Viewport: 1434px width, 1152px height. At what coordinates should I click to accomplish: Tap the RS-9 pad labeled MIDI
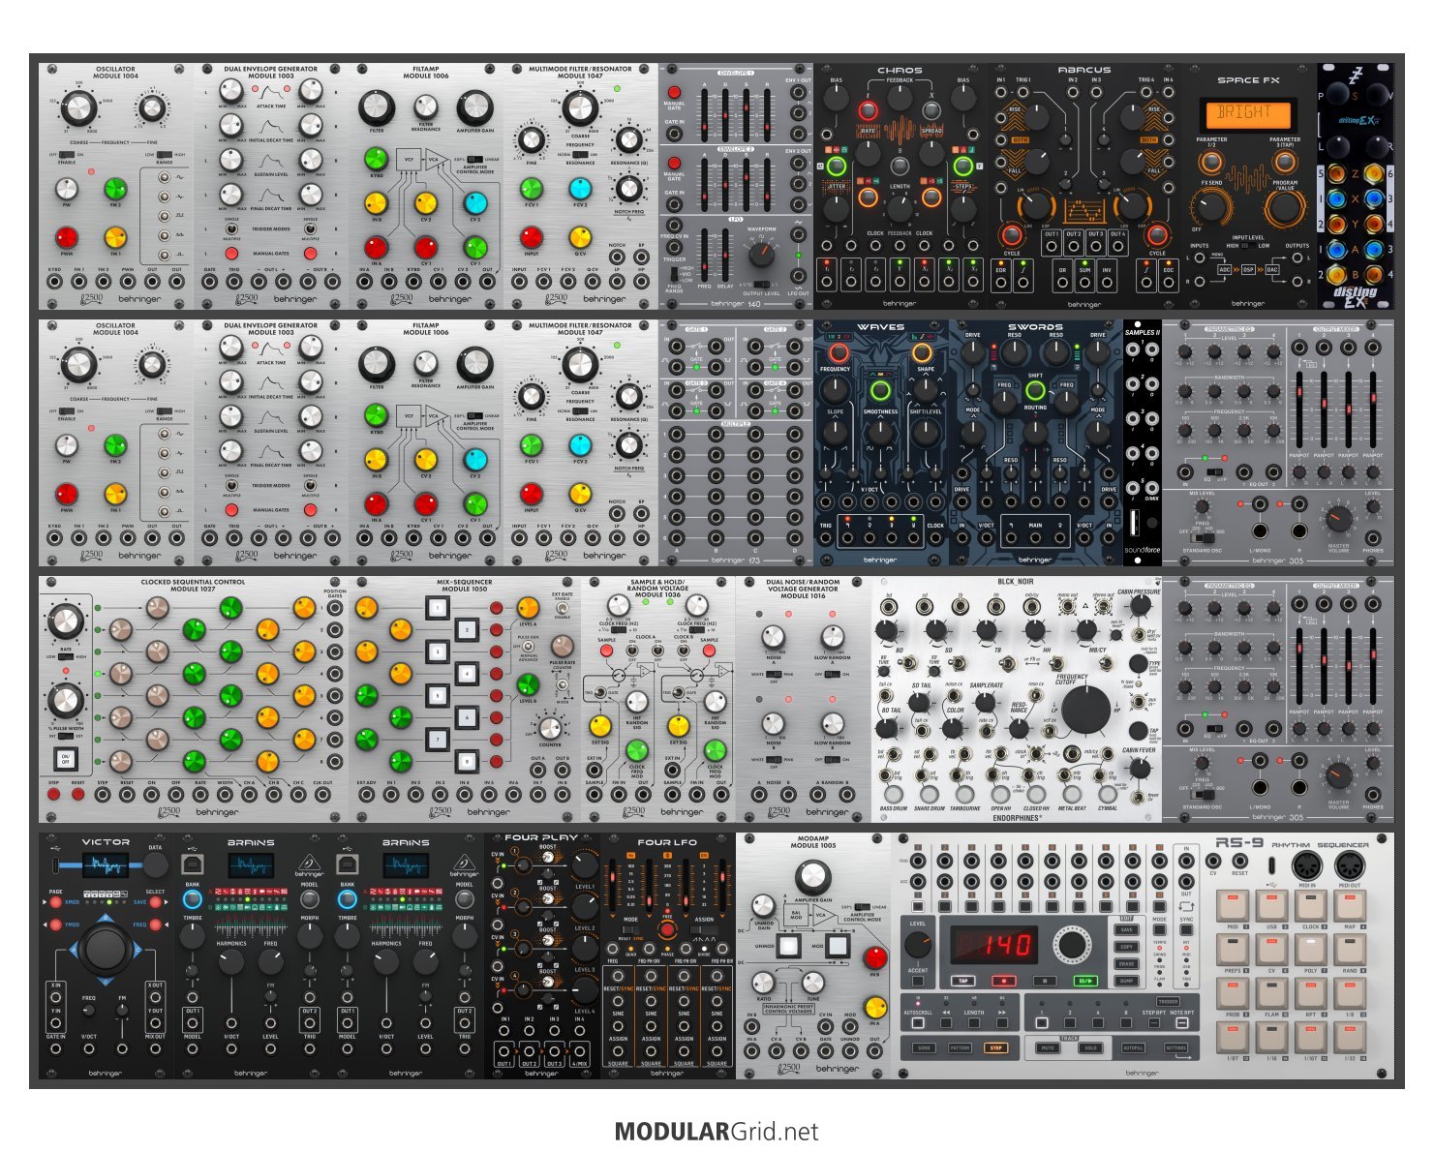[1233, 906]
